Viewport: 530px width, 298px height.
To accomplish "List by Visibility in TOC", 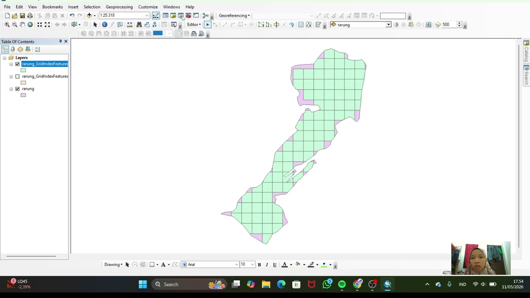I will [20, 49].
